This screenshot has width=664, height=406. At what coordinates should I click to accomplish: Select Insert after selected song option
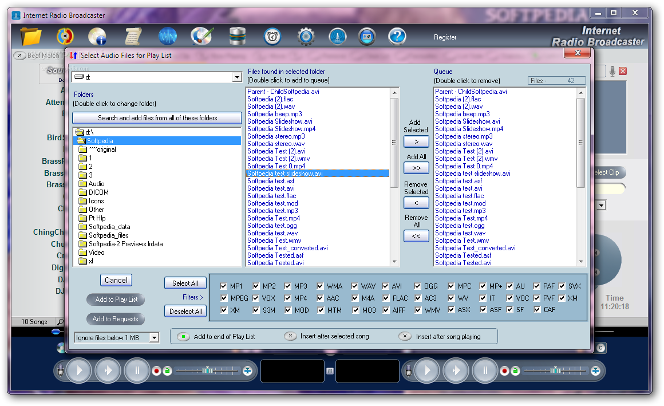click(x=290, y=336)
